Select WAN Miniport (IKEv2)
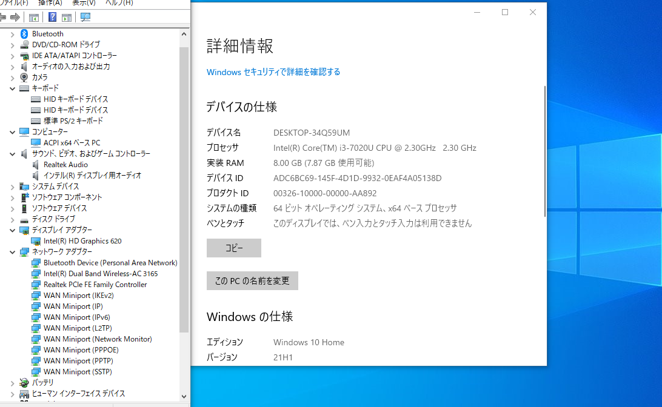This screenshot has height=407, width=662. 79,296
